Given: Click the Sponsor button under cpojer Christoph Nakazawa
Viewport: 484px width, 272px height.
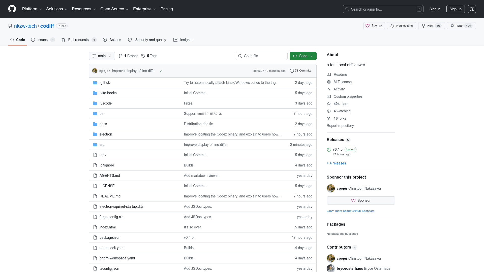Looking at the screenshot, I should (x=361, y=200).
